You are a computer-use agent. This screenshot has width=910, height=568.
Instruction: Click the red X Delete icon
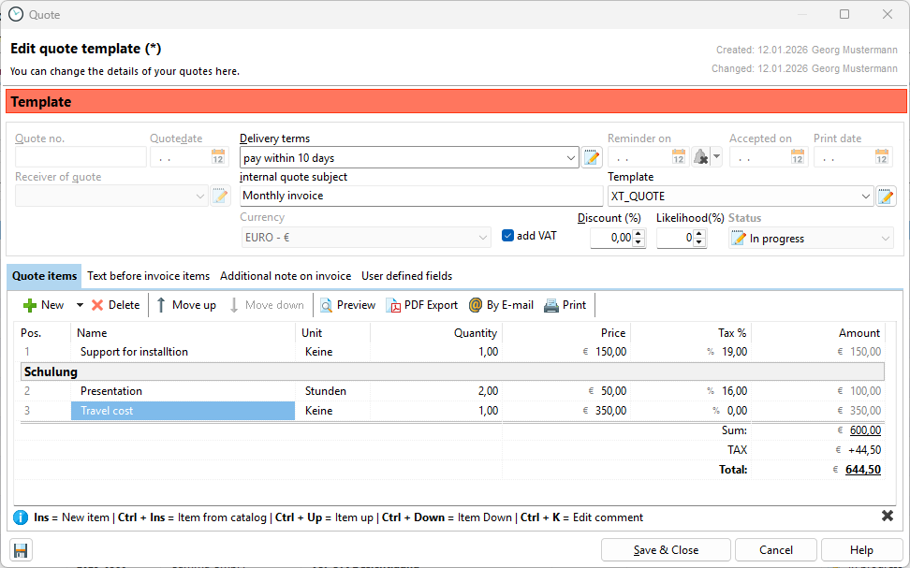97,305
